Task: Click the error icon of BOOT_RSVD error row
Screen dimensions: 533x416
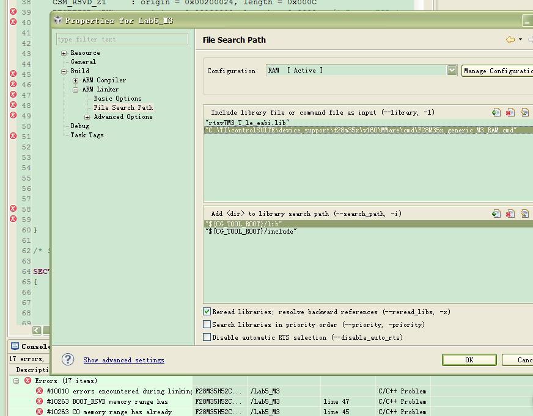Action: coord(40,401)
